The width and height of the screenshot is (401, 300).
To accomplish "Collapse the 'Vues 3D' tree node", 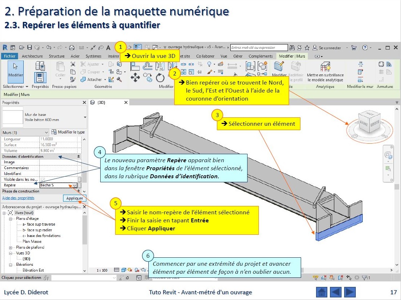I will coord(11,253).
